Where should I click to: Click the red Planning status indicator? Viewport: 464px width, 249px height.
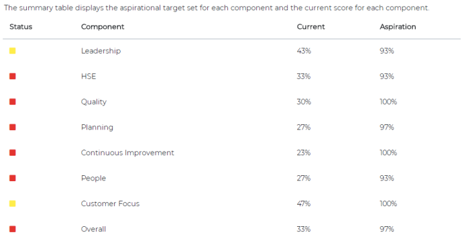pyautogui.click(x=13, y=128)
